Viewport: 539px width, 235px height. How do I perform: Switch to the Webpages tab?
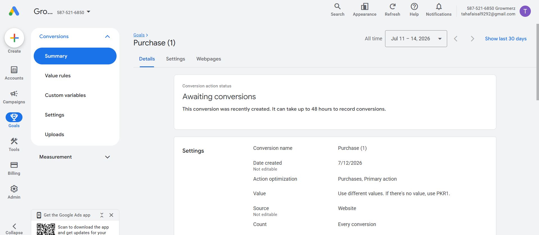click(x=209, y=59)
